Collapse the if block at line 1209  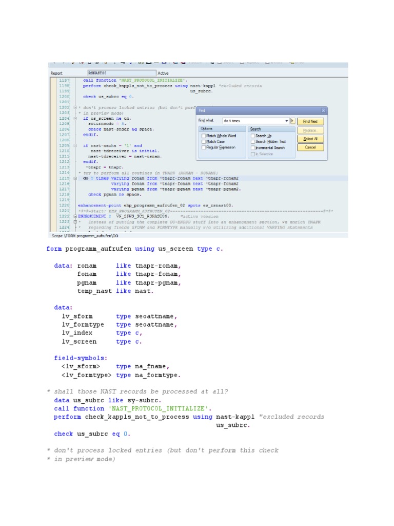click(75, 145)
